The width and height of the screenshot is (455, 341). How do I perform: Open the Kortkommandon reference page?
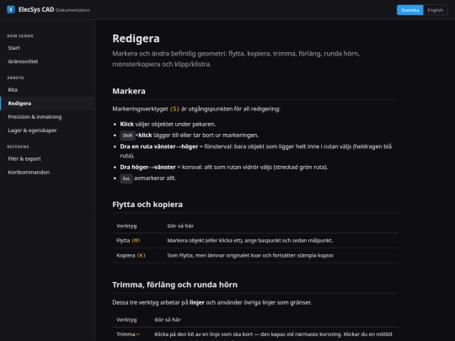[47, 173]
